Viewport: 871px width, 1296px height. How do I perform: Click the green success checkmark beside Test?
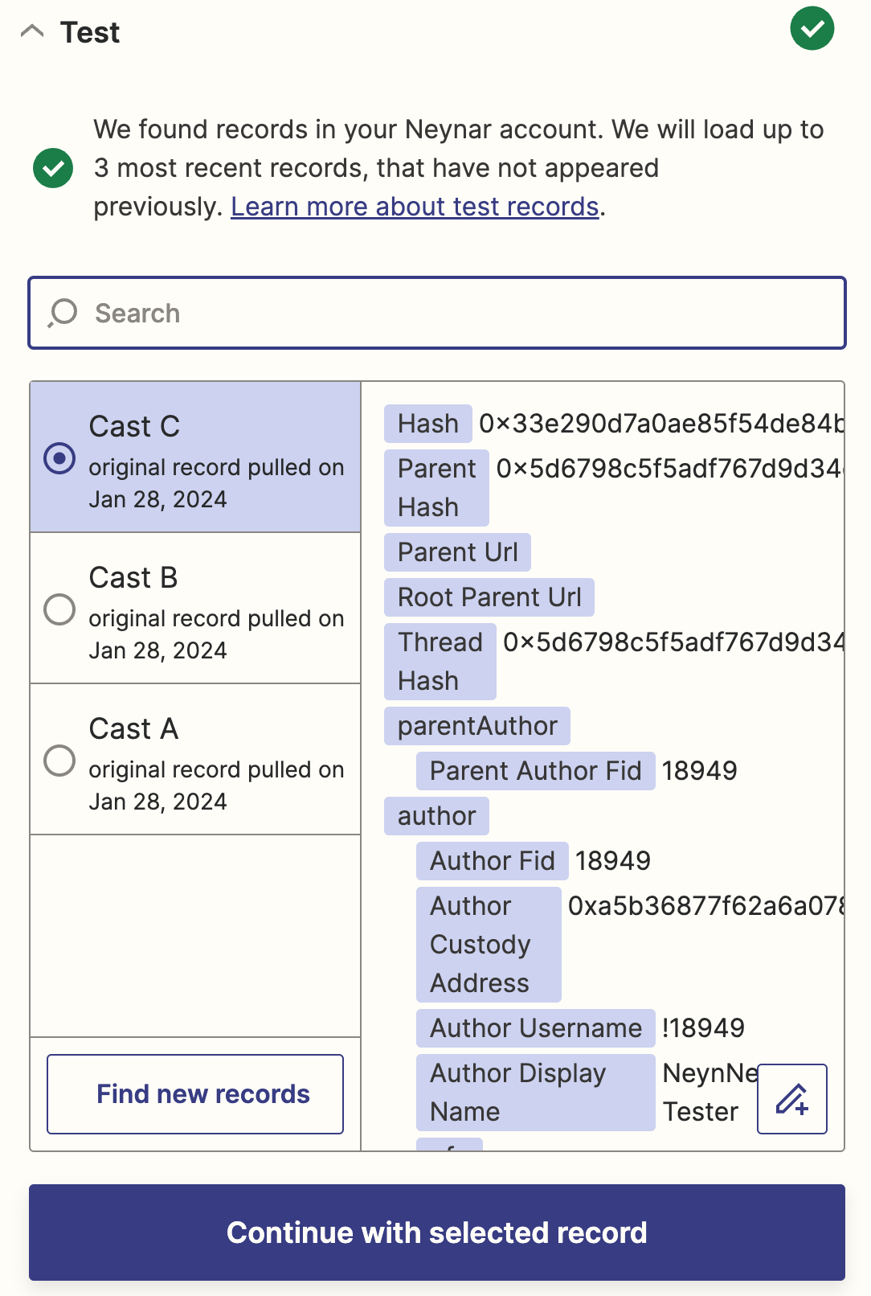[812, 28]
